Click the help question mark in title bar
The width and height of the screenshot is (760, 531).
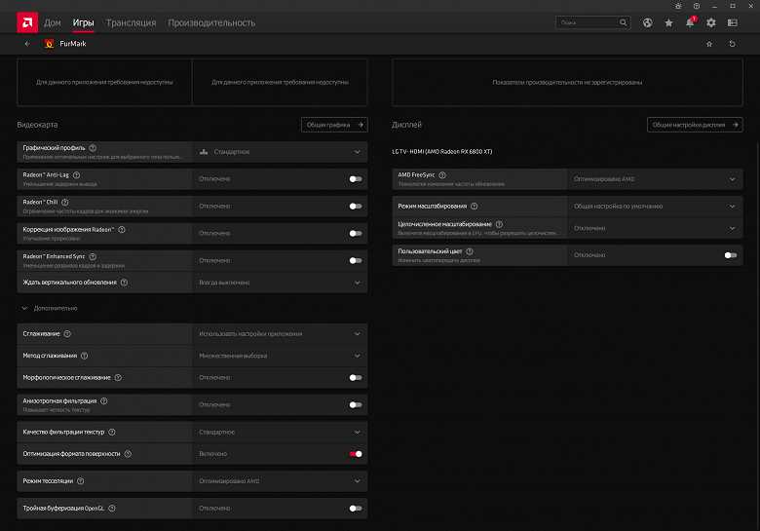[x=696, y=6]
